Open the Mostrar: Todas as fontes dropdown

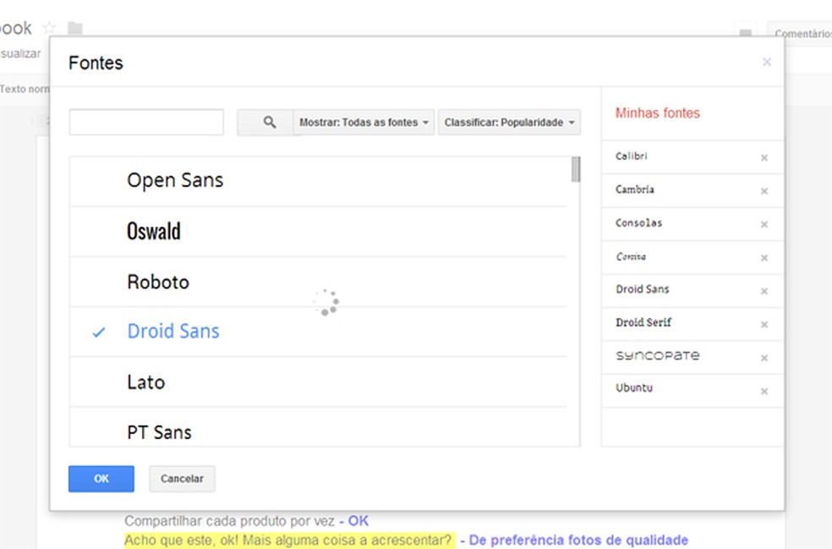click(x=364, y=123)
